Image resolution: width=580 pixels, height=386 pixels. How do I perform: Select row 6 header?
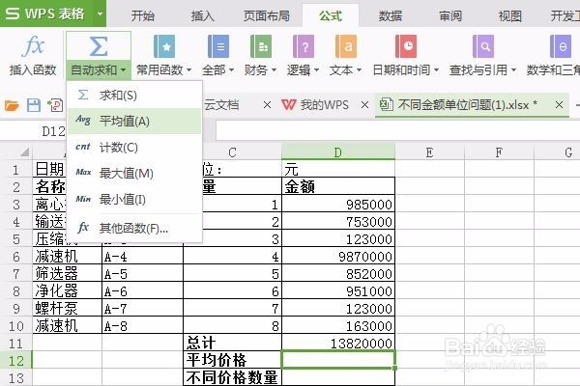tap(15, 257)
